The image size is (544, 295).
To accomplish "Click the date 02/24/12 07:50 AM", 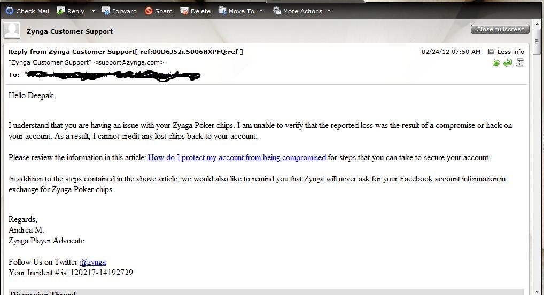I will 451,52.
